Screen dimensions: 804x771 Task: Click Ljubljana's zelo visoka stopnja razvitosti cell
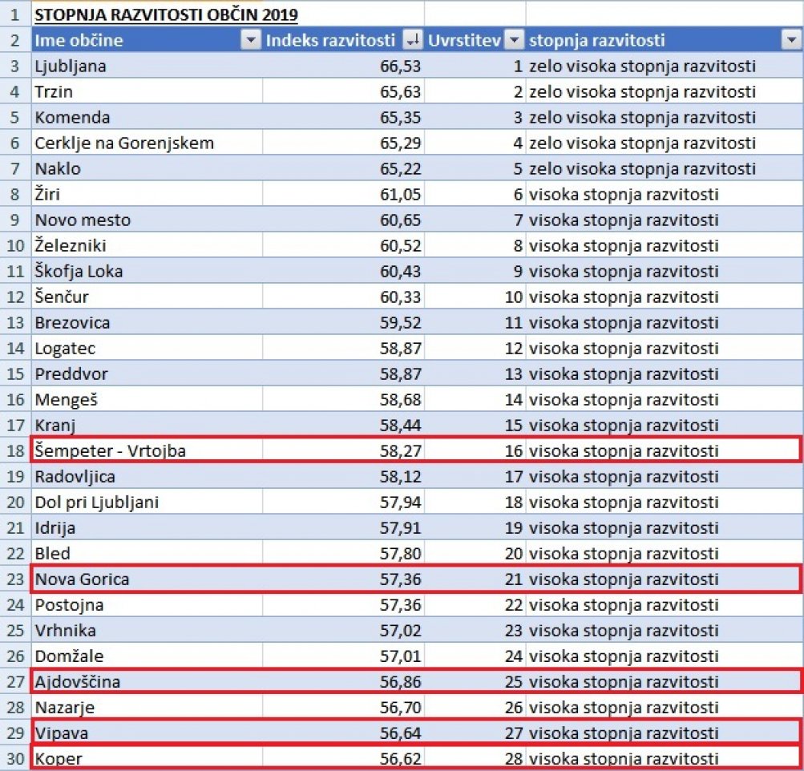pyautogui.click(x=665, y=67)
